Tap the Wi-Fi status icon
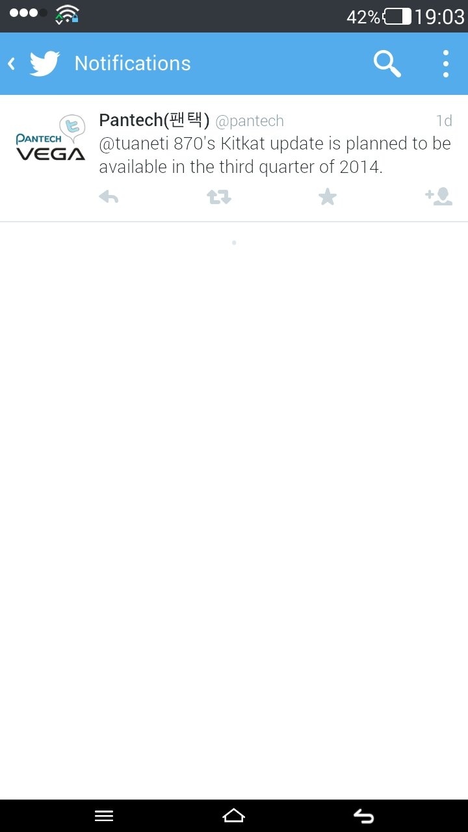The image size is (468, 832). pos(67,14)
